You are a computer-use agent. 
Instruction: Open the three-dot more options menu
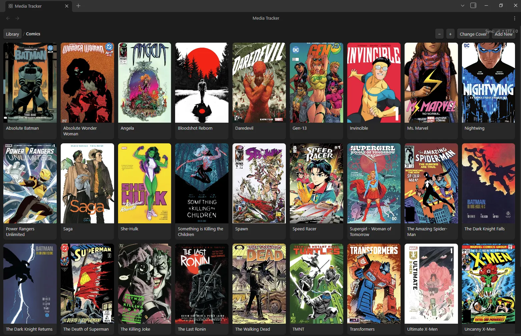(x=515, y=18)
